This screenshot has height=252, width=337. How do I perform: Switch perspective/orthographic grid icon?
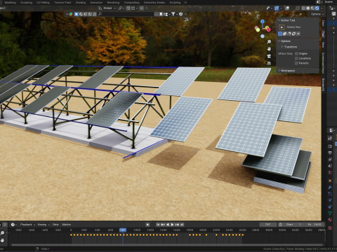[269, 63]
